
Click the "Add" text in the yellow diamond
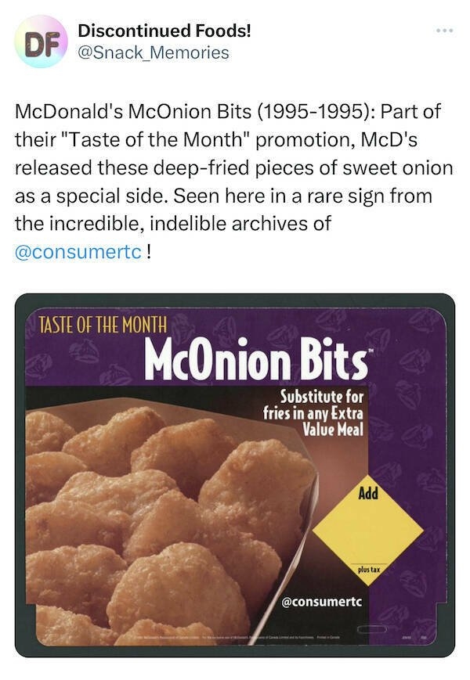click(x=369, y=493)
